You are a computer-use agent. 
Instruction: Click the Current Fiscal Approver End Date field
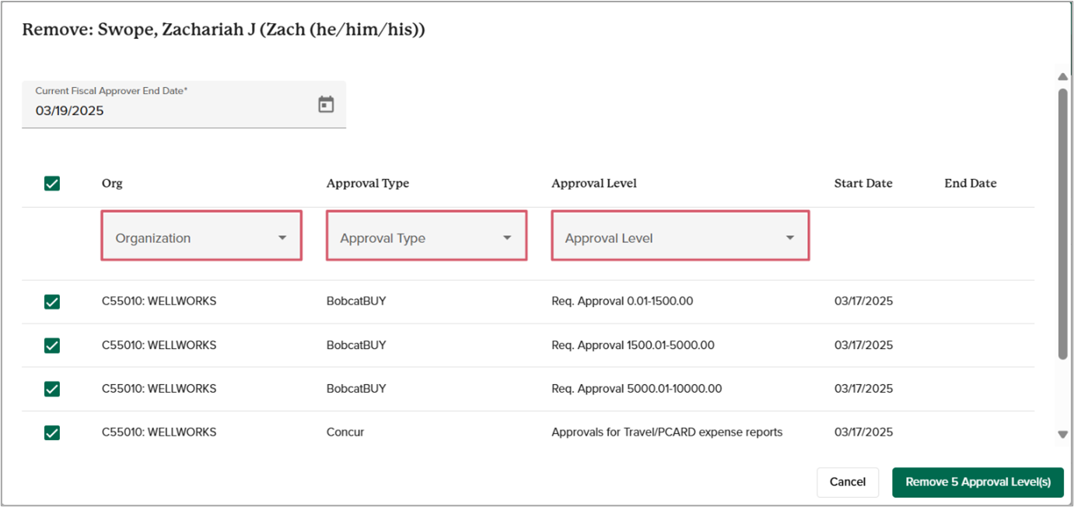171,110
